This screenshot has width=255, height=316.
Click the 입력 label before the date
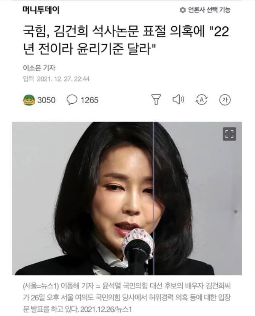29,79
